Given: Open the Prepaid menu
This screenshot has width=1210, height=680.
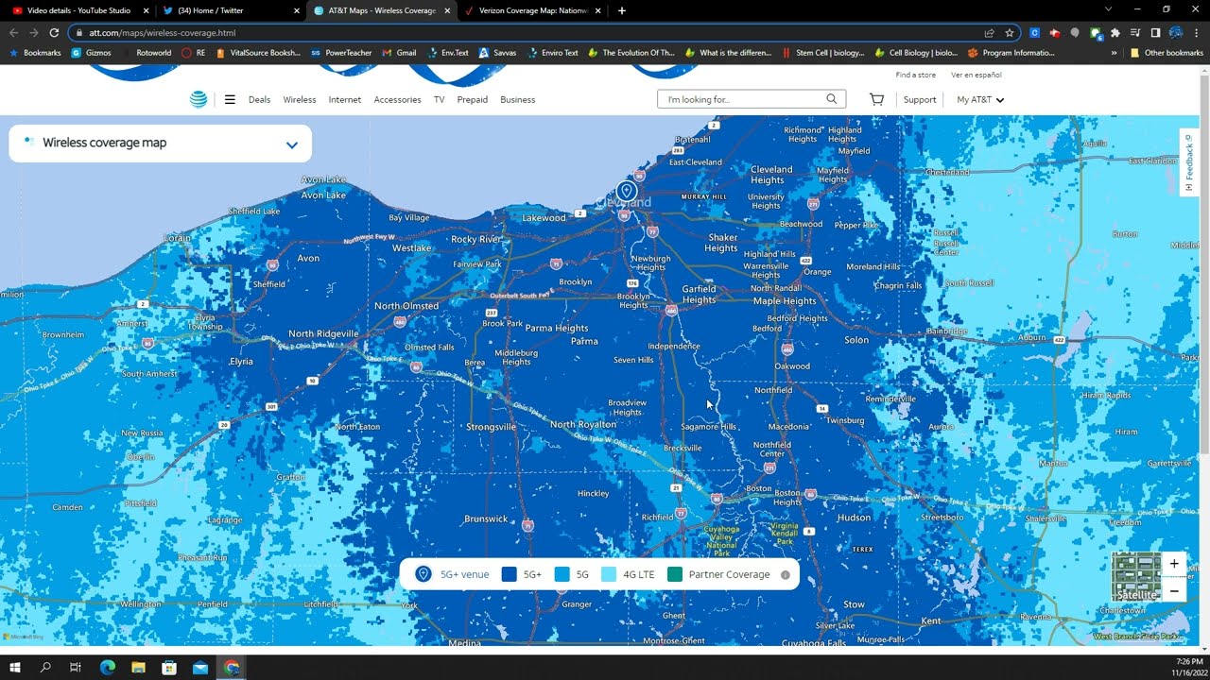Looking at the screenshot, I should click(x=473, y=99).
